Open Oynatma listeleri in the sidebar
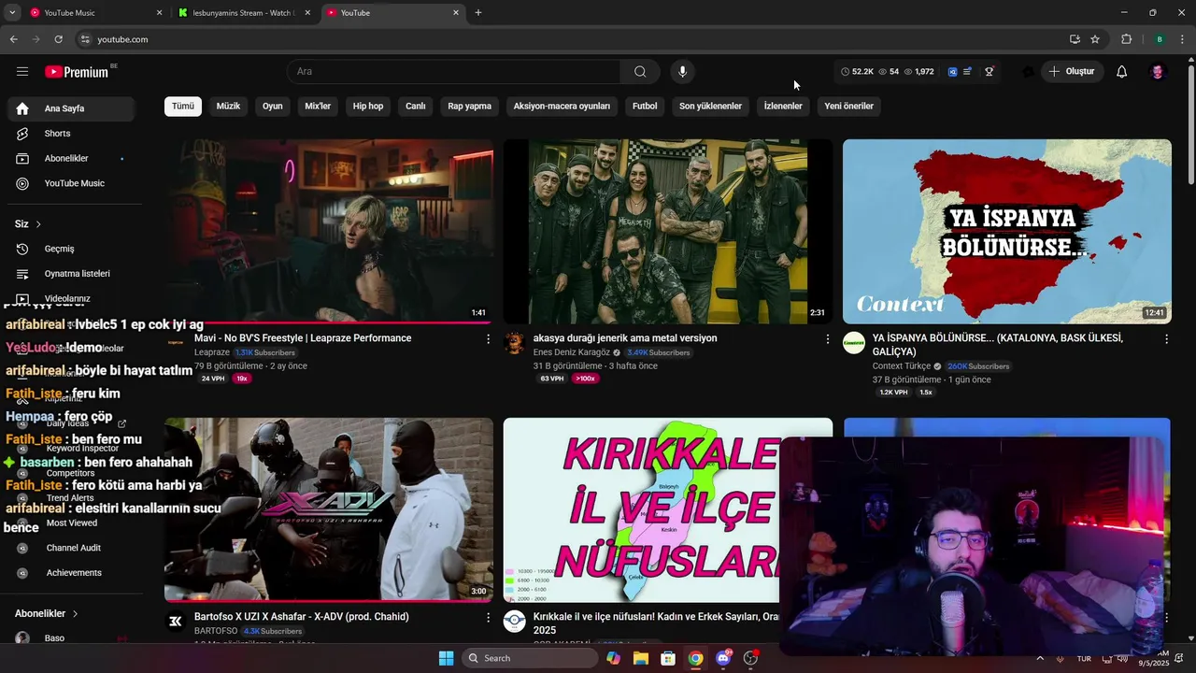 coord(70,274)
